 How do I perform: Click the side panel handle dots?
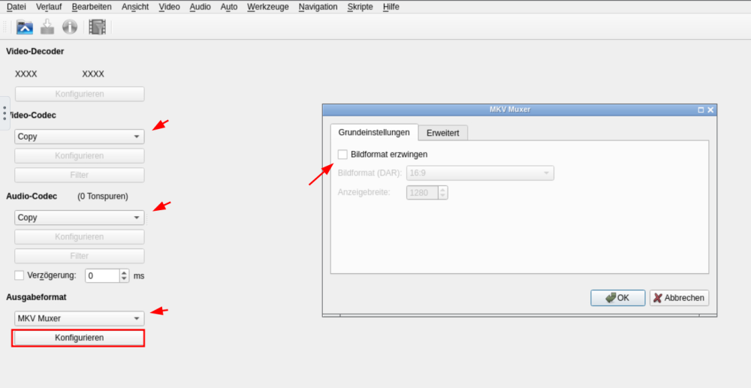(5, 113)
